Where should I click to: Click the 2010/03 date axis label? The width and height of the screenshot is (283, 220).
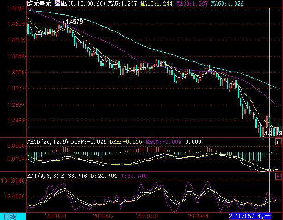tap(147, 216)
